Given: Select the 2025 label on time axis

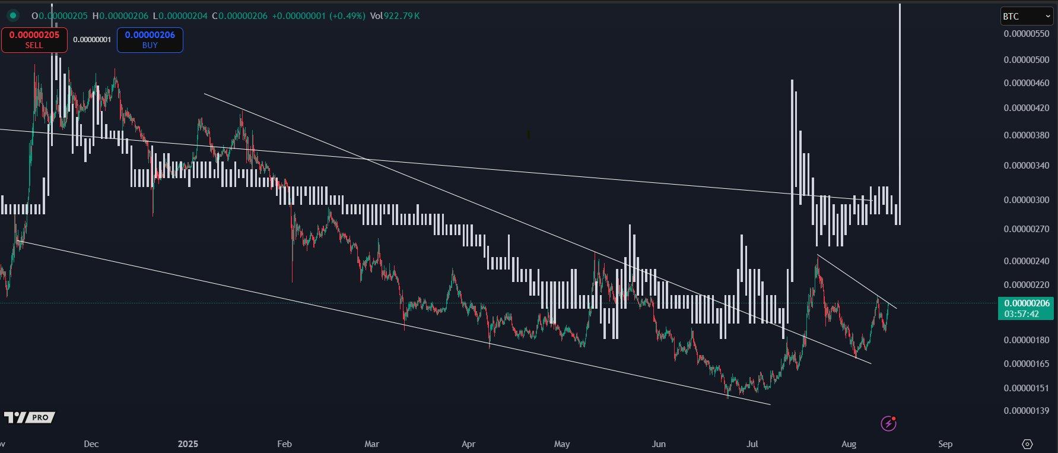Looking at the screenshot, I should coord(188,444).
